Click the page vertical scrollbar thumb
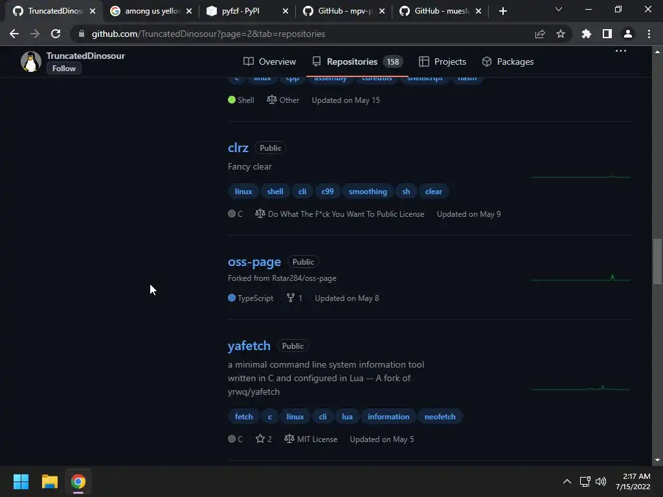Screen dimensions: 663x497 [x=657, y=262]
